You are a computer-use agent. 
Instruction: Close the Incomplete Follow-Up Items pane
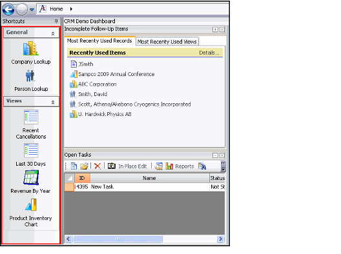(222, 30)
